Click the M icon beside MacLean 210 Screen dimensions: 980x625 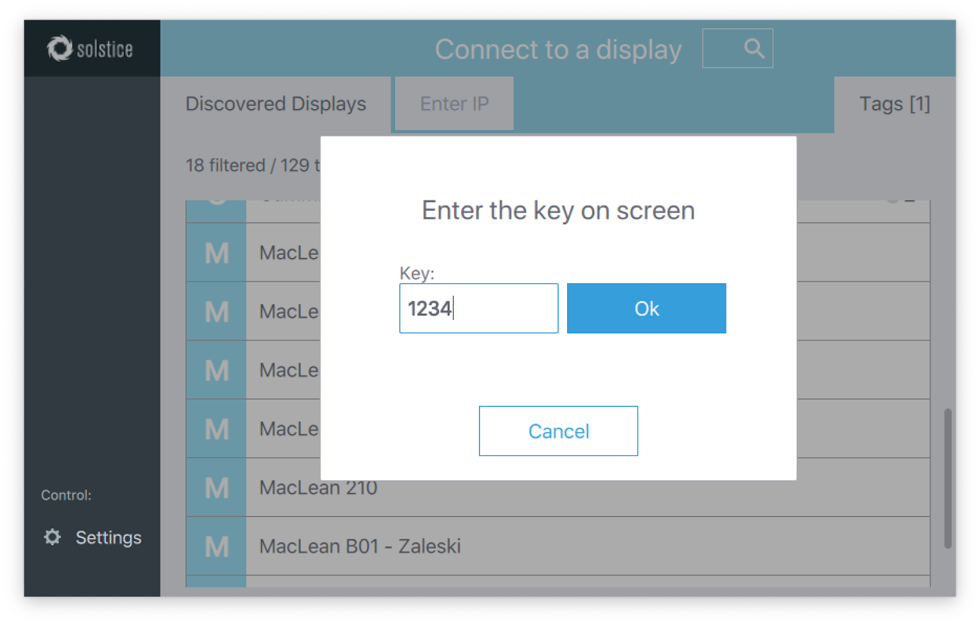click(x=216, y=488)
